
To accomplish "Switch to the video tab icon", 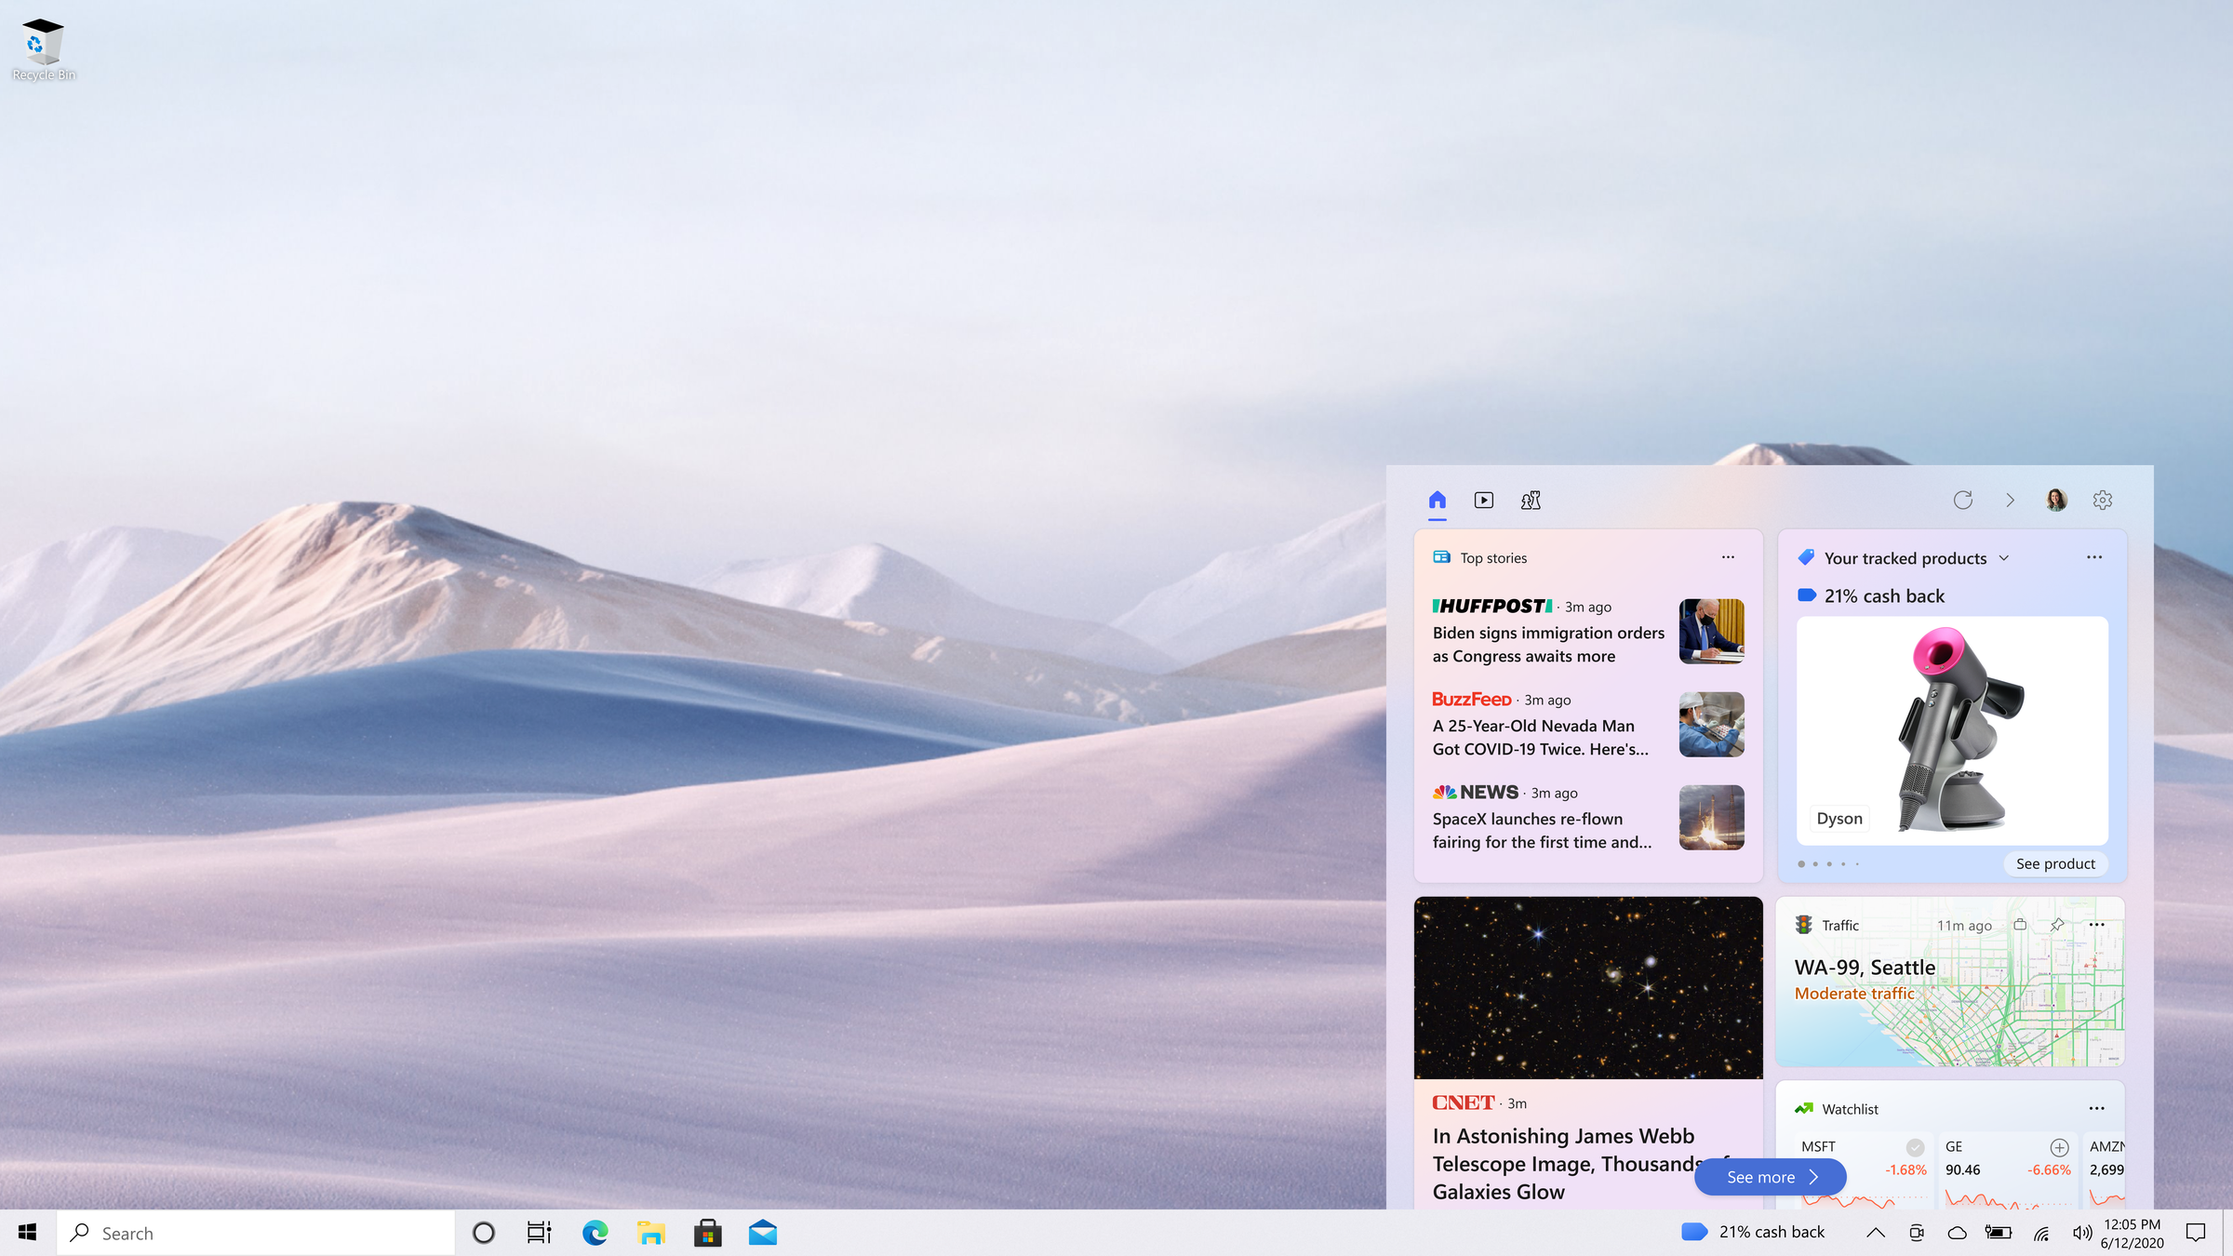I will click(x=1484, y=501).
